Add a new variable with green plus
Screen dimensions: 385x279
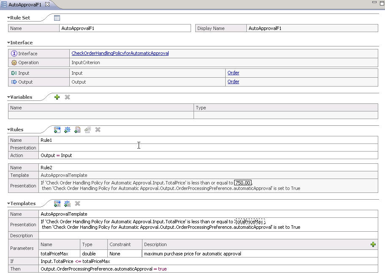(57, 97)
